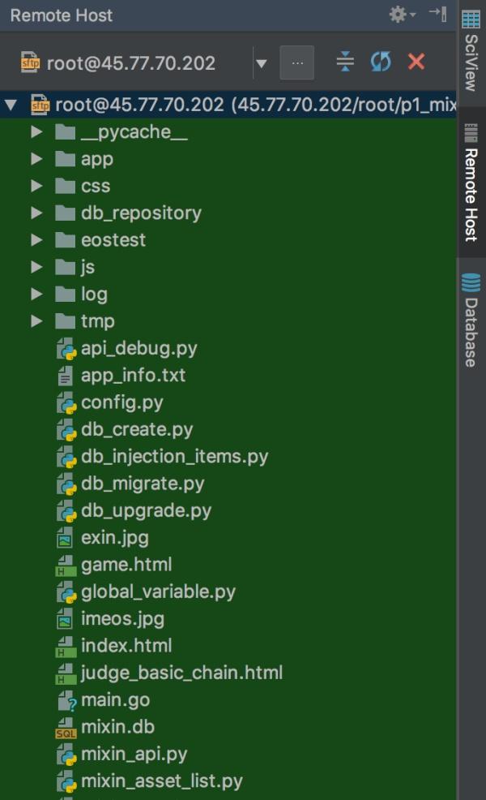Open the SciView side tab
The height and width of the screenshot is (800, 486).
[471, 52]
